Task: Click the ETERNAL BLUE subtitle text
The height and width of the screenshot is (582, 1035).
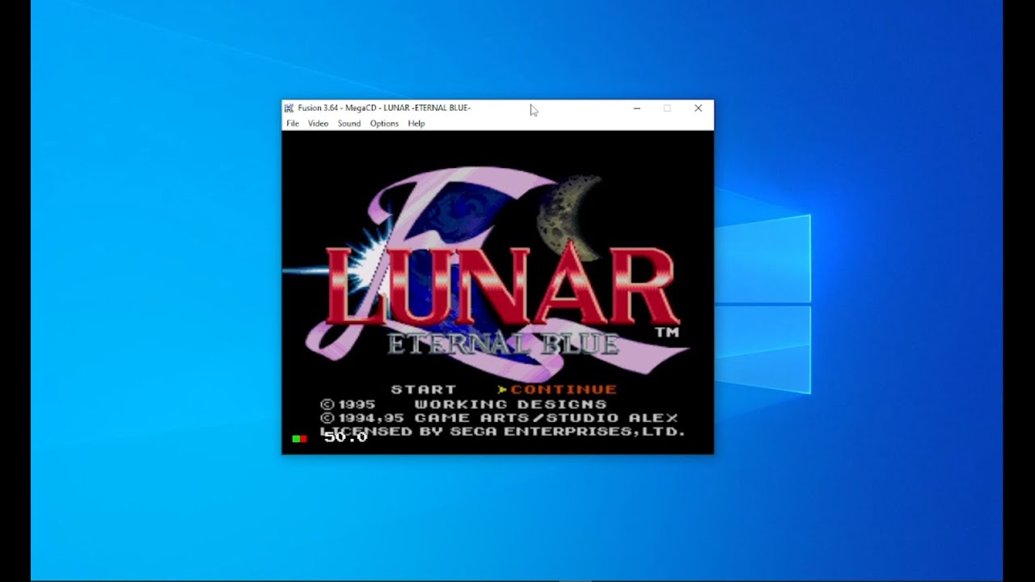Action: (503, 344)
